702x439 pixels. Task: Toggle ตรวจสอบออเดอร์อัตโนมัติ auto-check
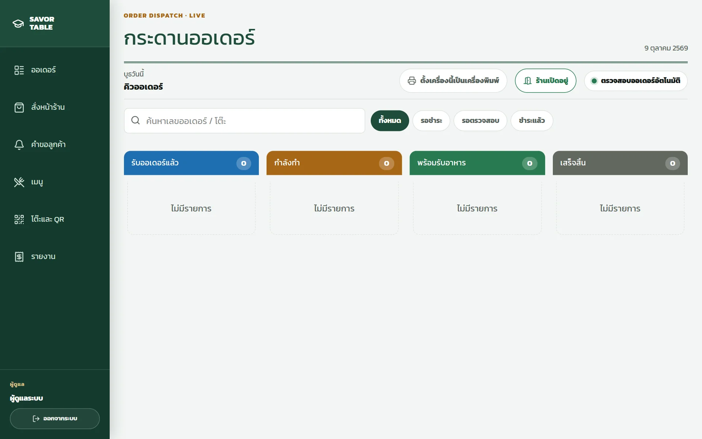point(635,81)
